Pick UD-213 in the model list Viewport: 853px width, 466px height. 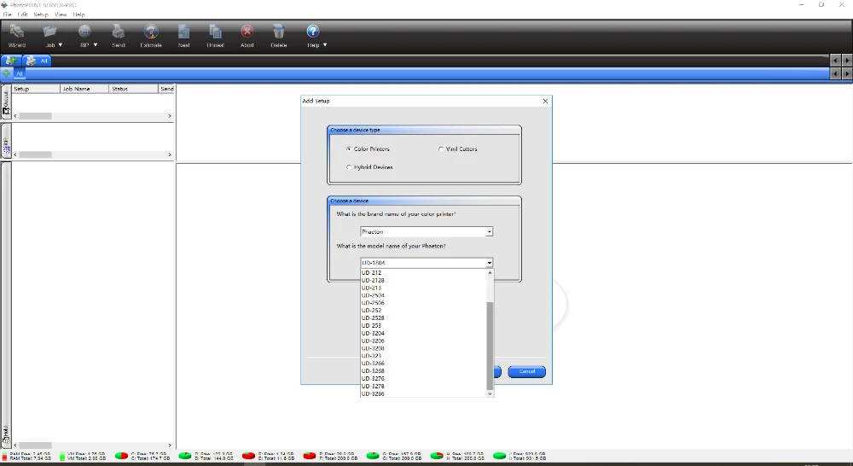tap(423, 288)
